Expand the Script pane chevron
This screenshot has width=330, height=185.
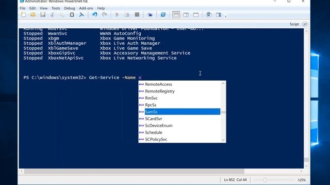tap(305, 24)
